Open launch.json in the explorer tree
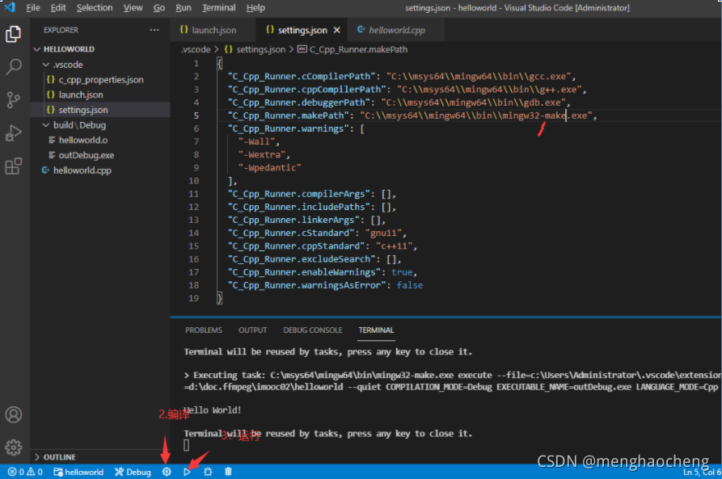Screen dimensions: 722x479 coord(100,95)
